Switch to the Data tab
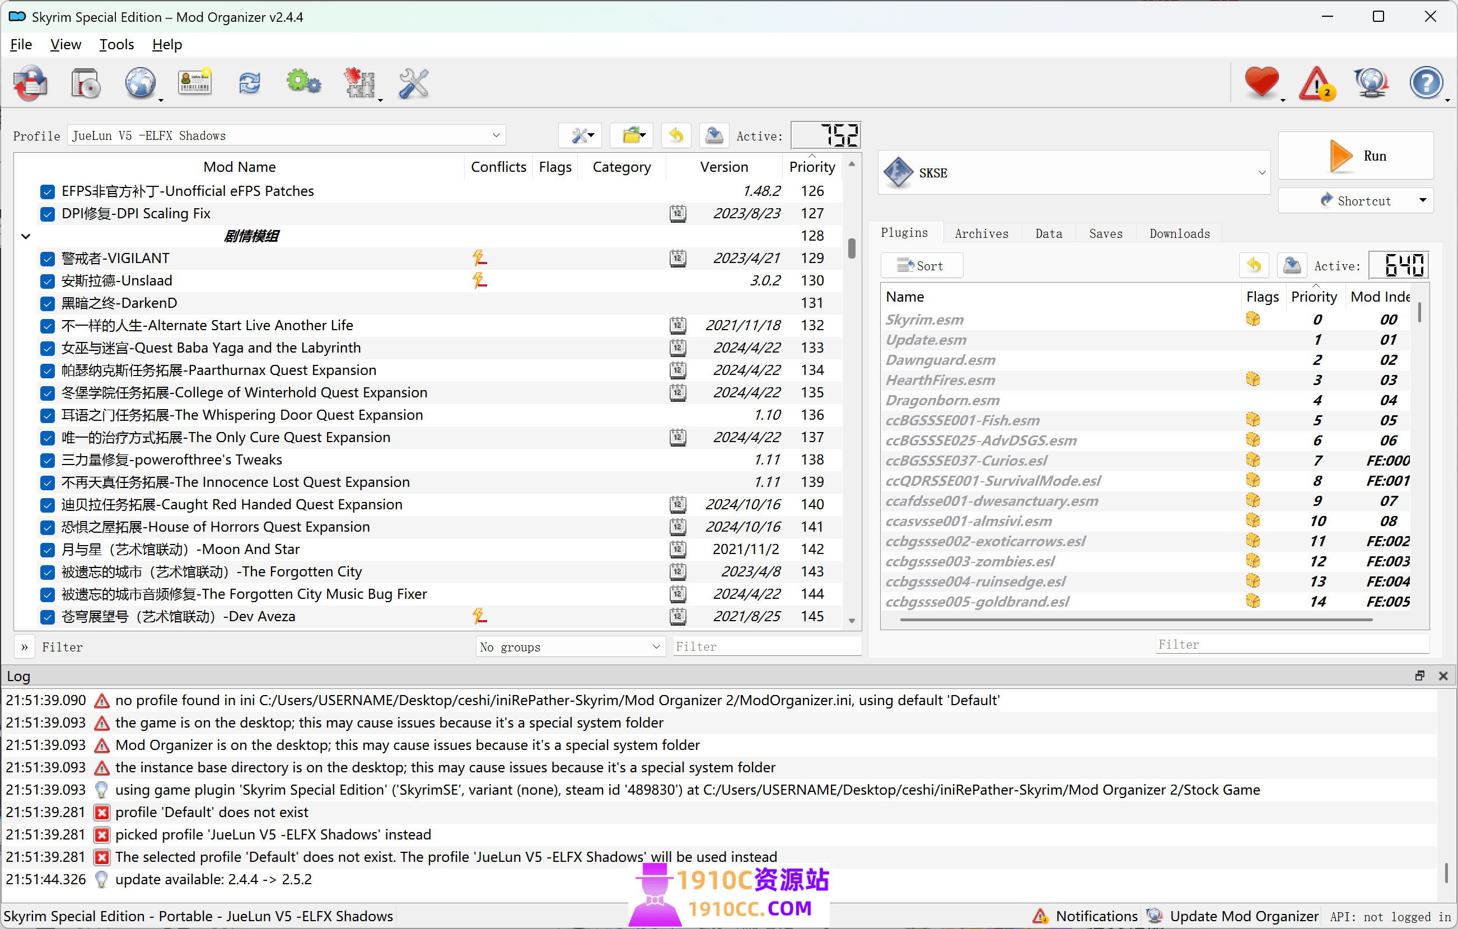 click(x=1049, y=233)
